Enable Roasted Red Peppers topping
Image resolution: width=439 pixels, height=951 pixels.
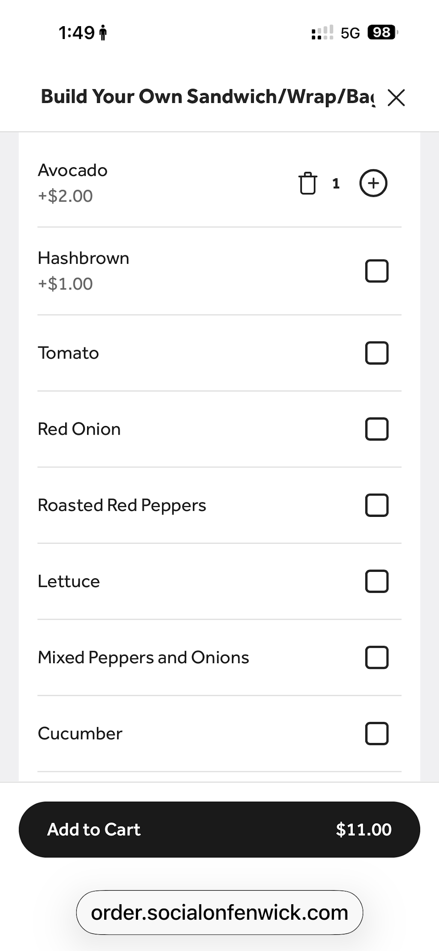coord(377,505)
